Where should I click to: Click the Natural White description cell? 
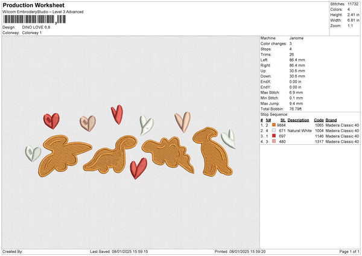pyautogui.click(x=300, y=131)
